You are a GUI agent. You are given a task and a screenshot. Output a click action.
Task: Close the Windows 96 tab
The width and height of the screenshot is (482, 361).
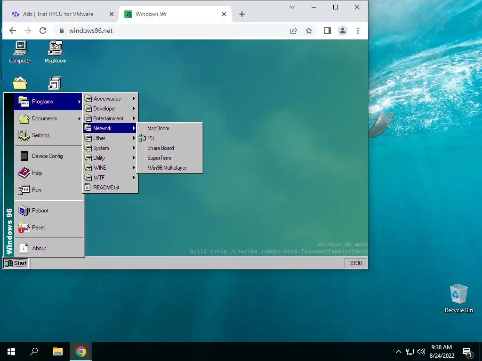224,14
